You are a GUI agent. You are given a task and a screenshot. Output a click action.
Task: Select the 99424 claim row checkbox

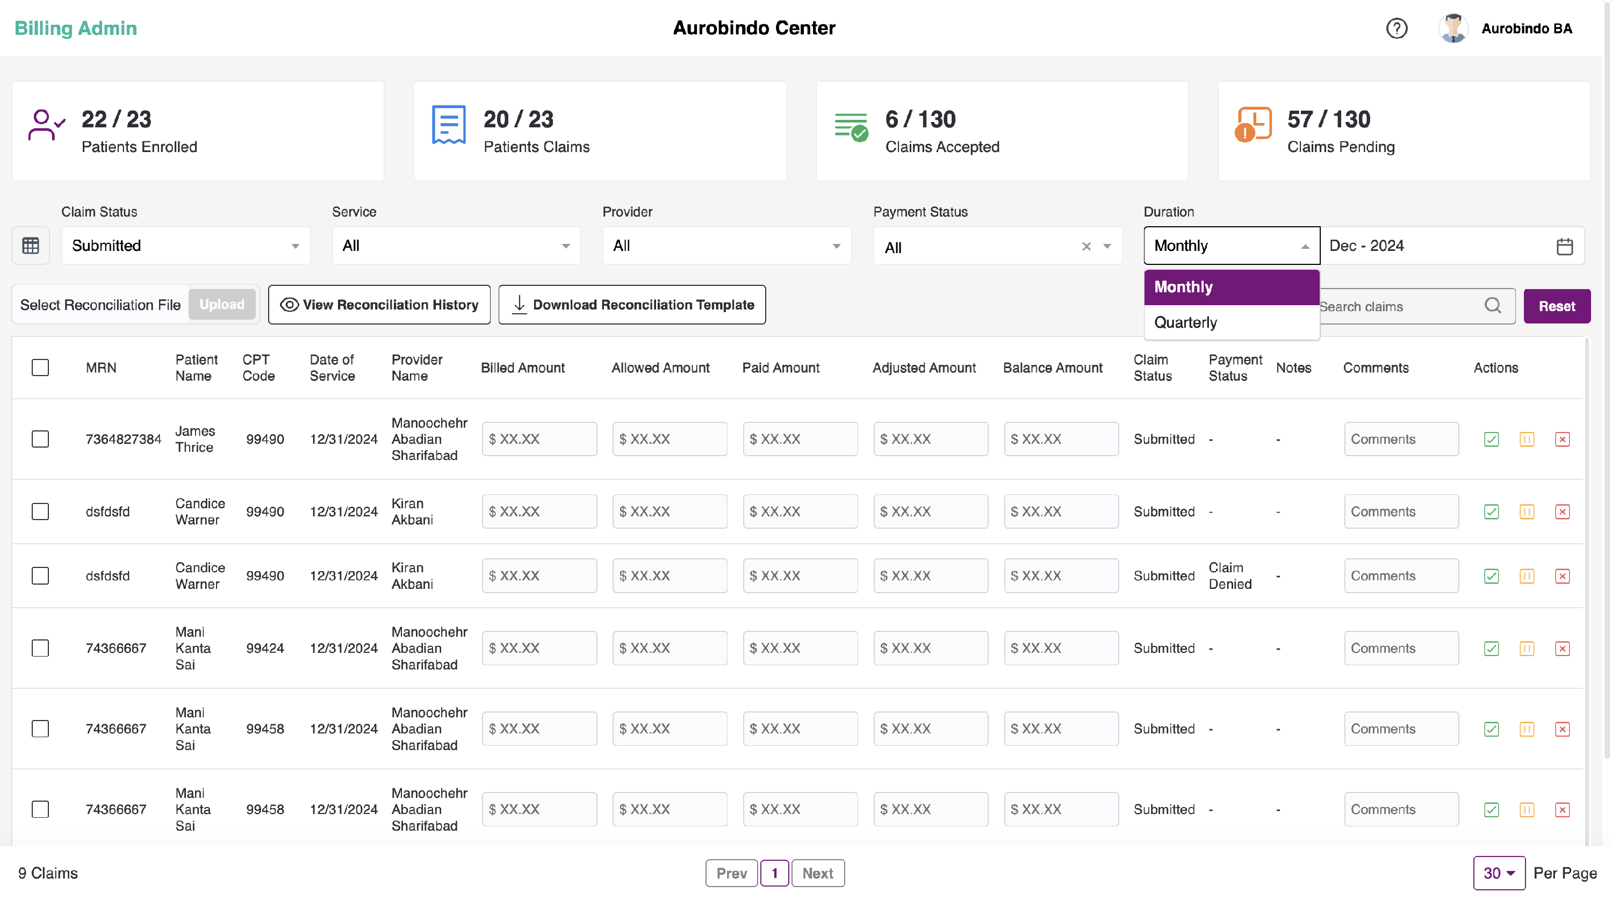click(x=40, y=649)
